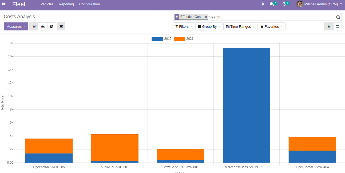Toggle stacked bars icon
This screenshot has height=173, width=345.
61,26
